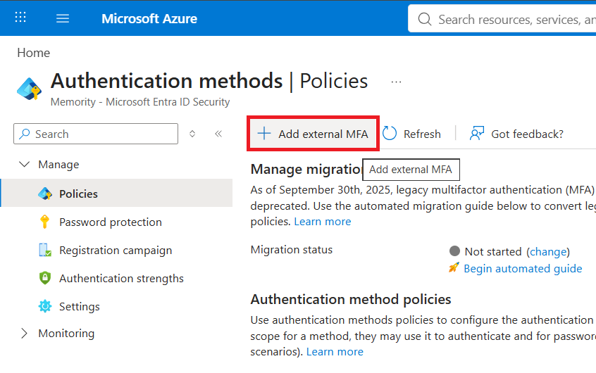
Task: Click Add external MFA button
Action: (x=313, y=134)
